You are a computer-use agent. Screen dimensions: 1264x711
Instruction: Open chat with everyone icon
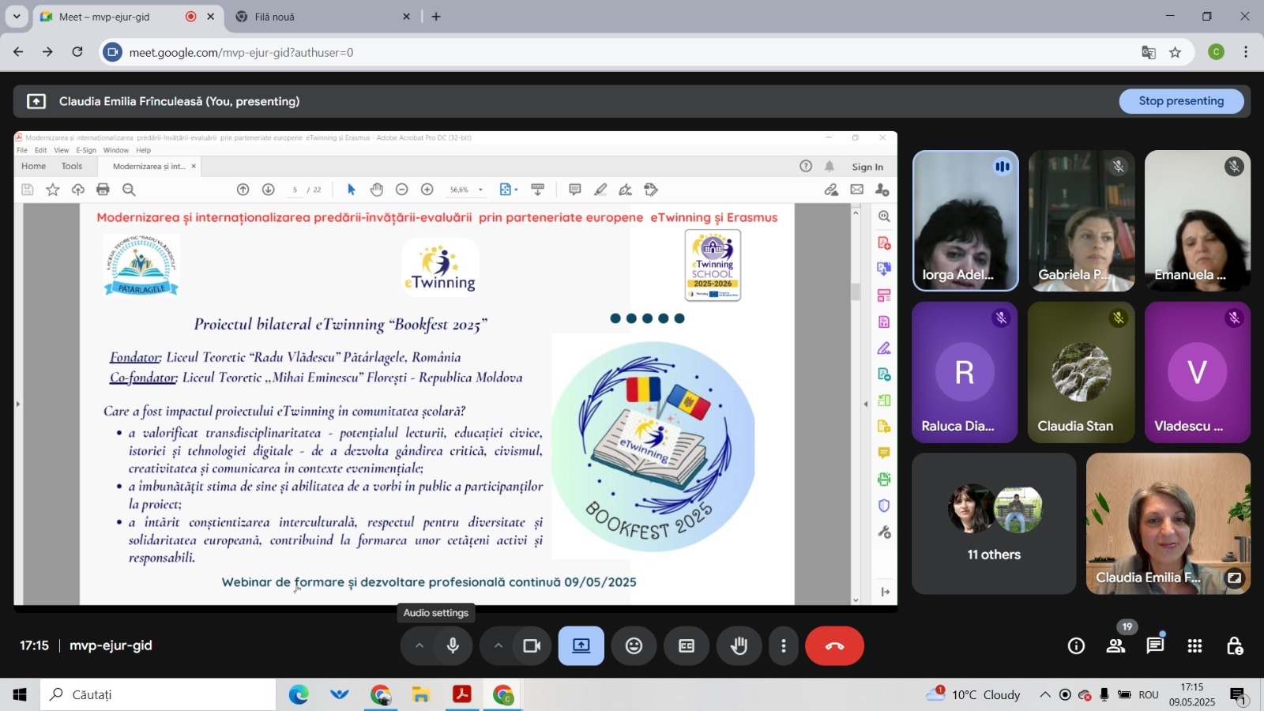1155,646
